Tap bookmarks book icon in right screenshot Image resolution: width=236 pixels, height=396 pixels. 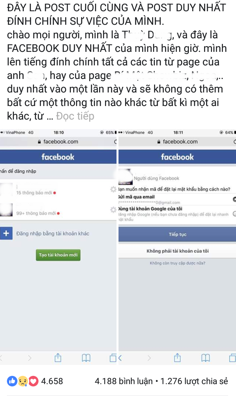point(206,358)
